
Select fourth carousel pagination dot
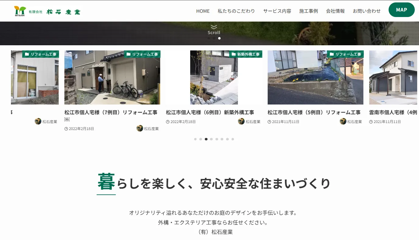(x=211, y=139)
